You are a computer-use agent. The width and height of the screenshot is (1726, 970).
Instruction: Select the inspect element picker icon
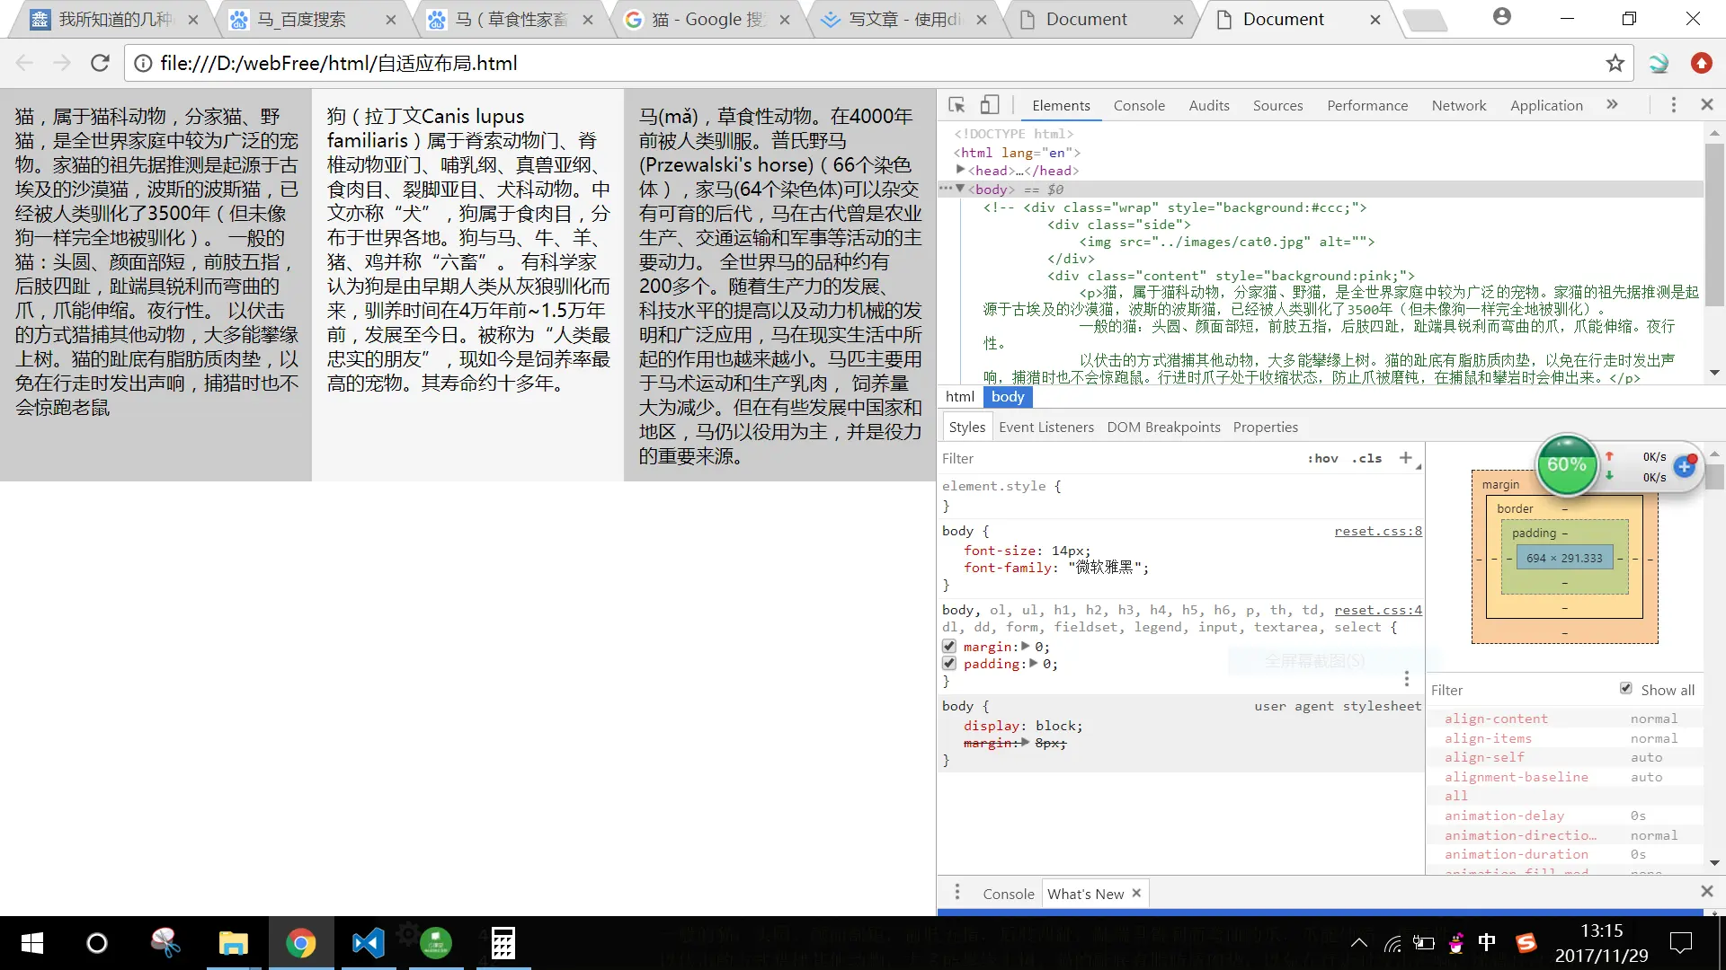pos(957,105)
